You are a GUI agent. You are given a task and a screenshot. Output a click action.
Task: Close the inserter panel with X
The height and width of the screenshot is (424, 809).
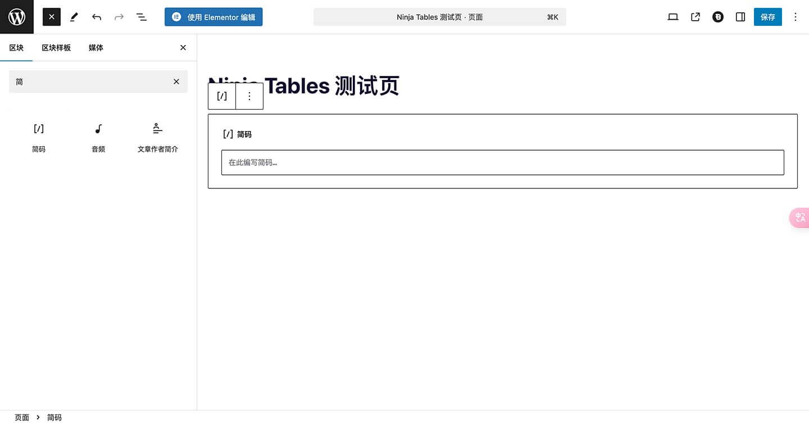[x=183, y=48]
